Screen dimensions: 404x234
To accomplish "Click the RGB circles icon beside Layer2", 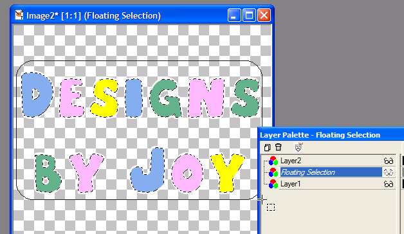I will (273, 161).
